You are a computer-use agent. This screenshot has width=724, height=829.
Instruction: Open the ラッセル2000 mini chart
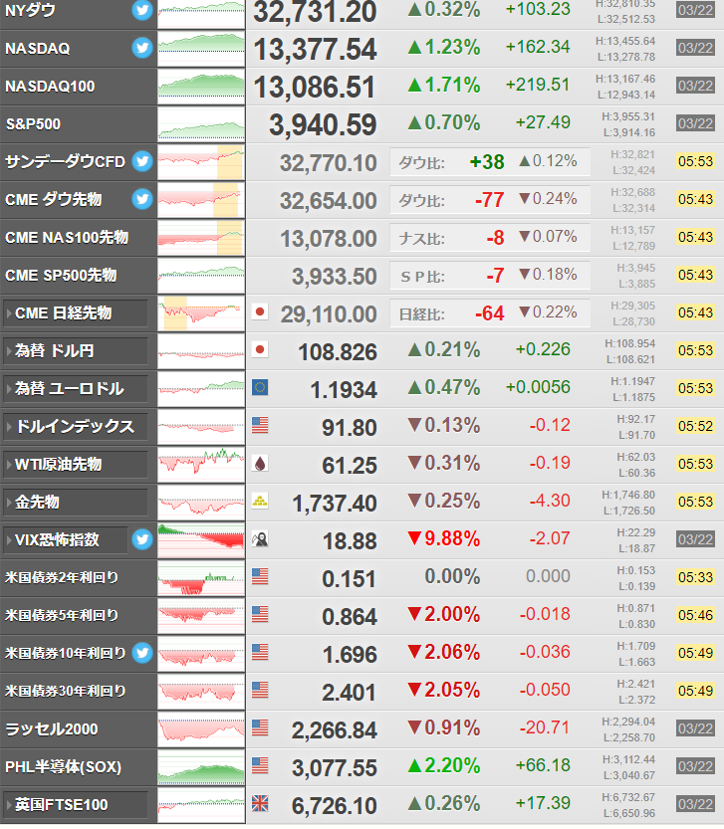(201, 729)
